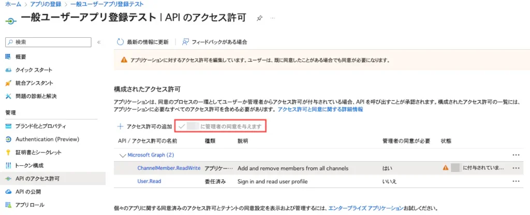Open エンタープライズ アプリケーション link
Screen dimensions: 530x215
coord(366,208)
